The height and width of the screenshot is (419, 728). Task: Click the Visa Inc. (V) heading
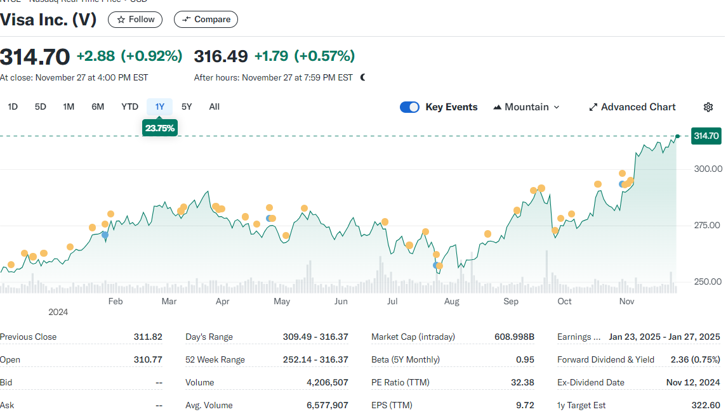48,20
